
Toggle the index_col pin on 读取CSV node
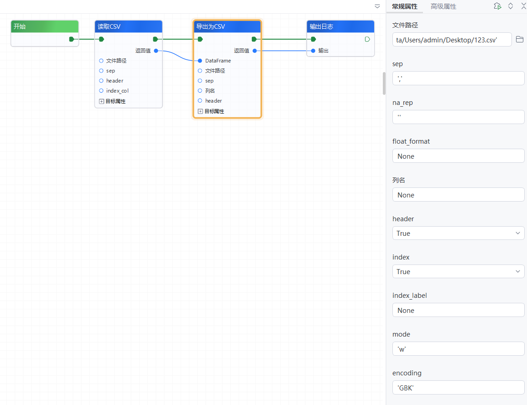click(101, 91)
